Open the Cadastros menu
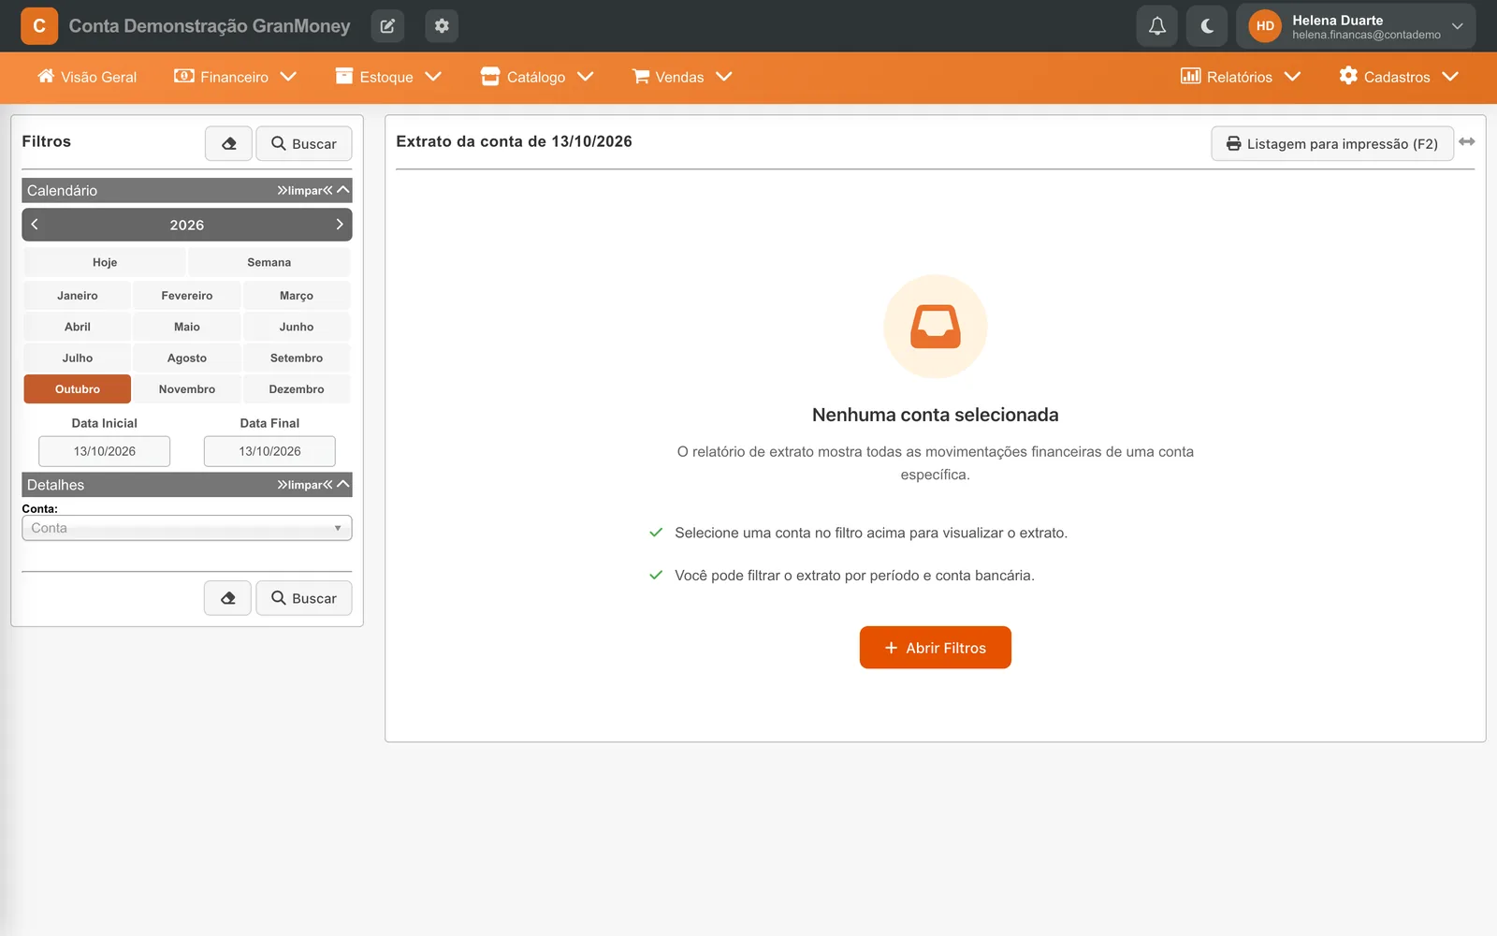The width and height of the screenshot is (1497, 936). click(1399, 77)
